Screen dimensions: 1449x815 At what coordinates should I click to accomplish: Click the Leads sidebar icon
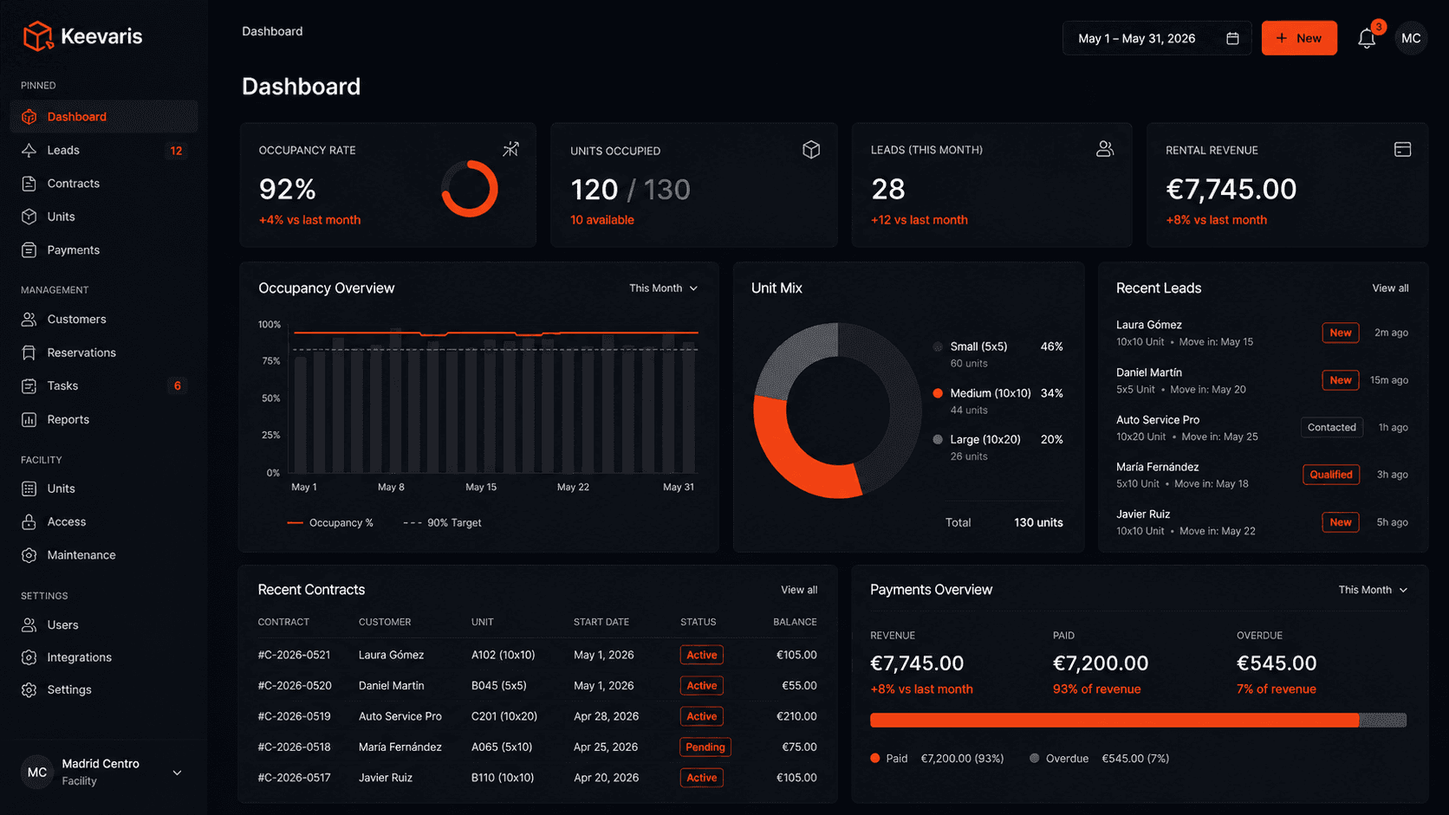point(29,150)
